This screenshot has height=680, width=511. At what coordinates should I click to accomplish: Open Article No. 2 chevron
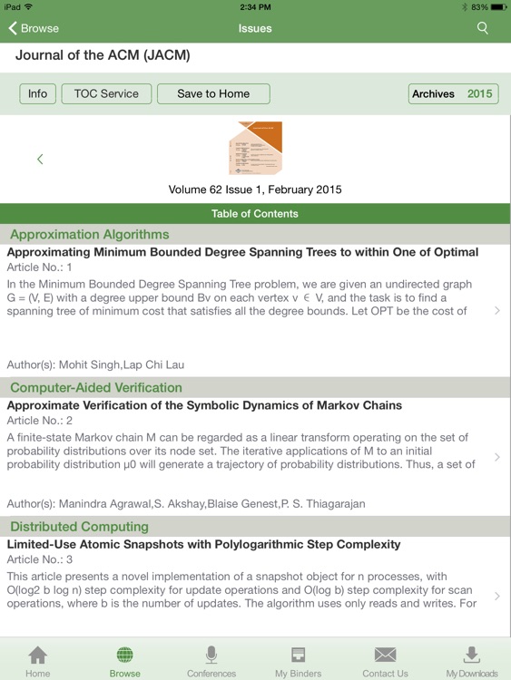(x=497, y=457)
